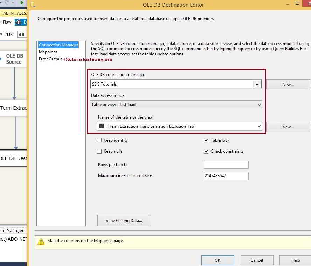Image resolution: width=311 pixels, height=266 pixels.
Task: Uncheck the Table lock option
Action: point(206,140)
